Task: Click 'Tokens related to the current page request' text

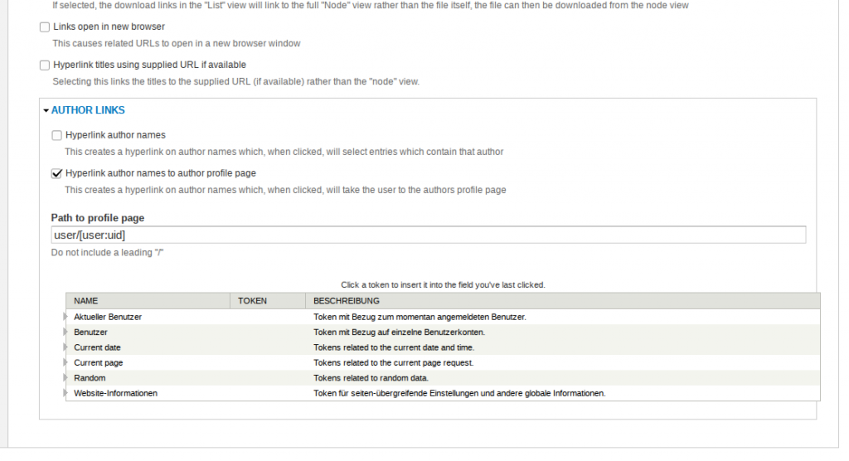Action: 393,362
